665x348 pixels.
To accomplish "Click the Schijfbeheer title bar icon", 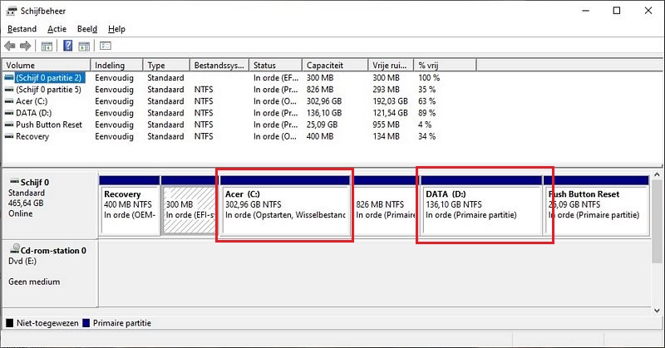I will click(12, 11).
